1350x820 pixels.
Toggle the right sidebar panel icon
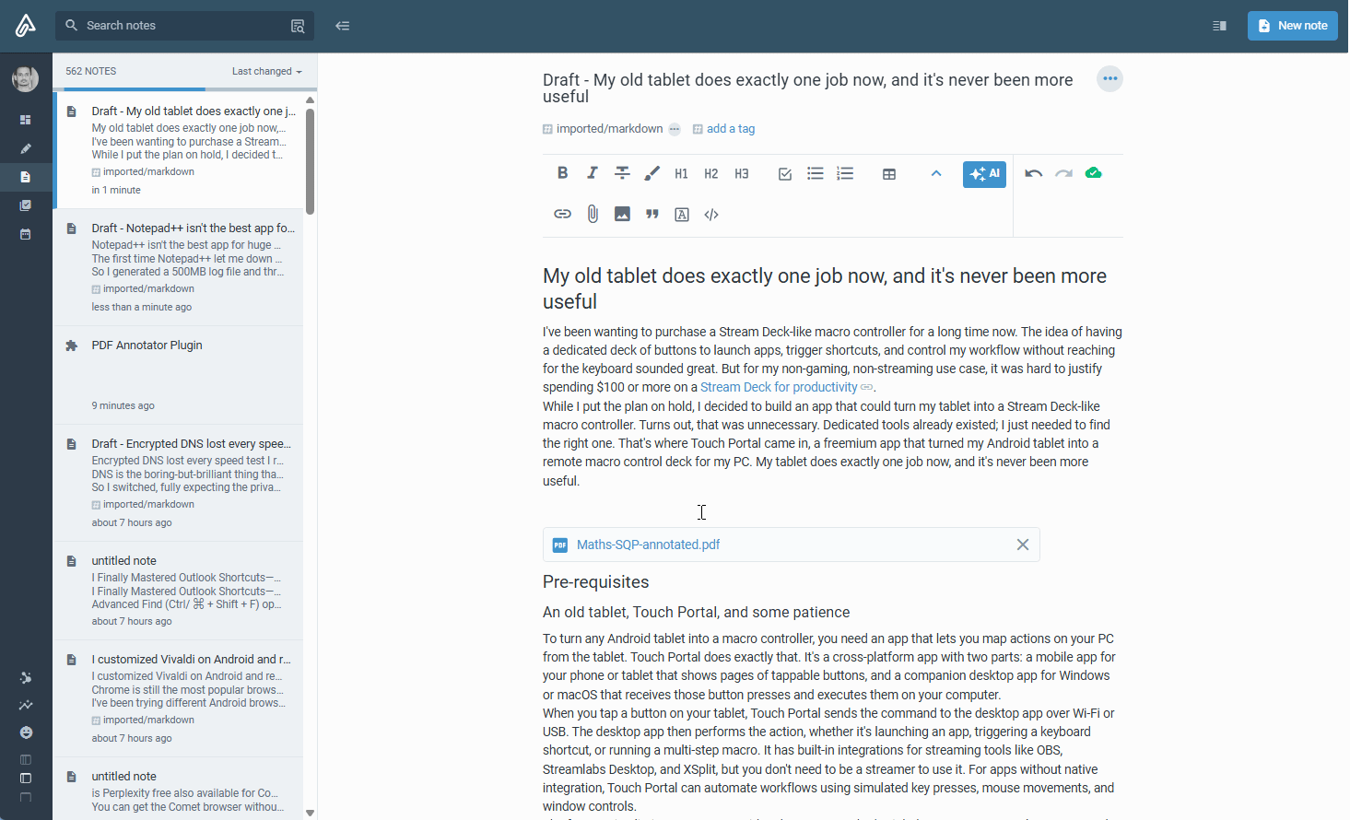tap(1219, 26)
